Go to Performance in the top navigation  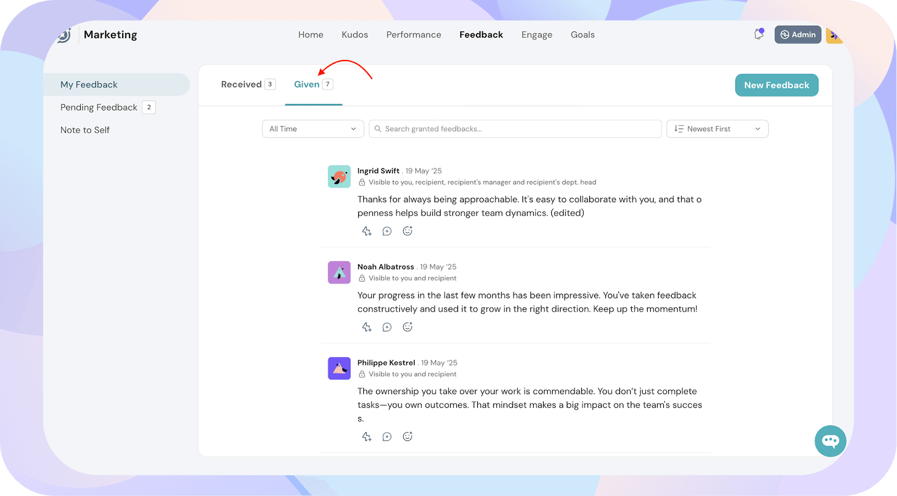tap(414, 35)
